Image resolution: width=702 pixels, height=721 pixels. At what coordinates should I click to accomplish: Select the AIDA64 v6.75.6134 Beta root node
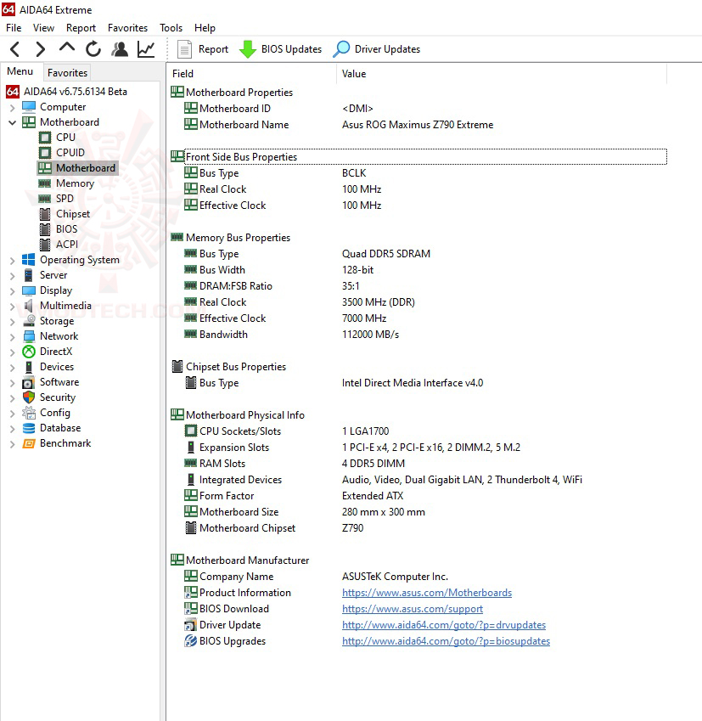(x=76, y=92)
